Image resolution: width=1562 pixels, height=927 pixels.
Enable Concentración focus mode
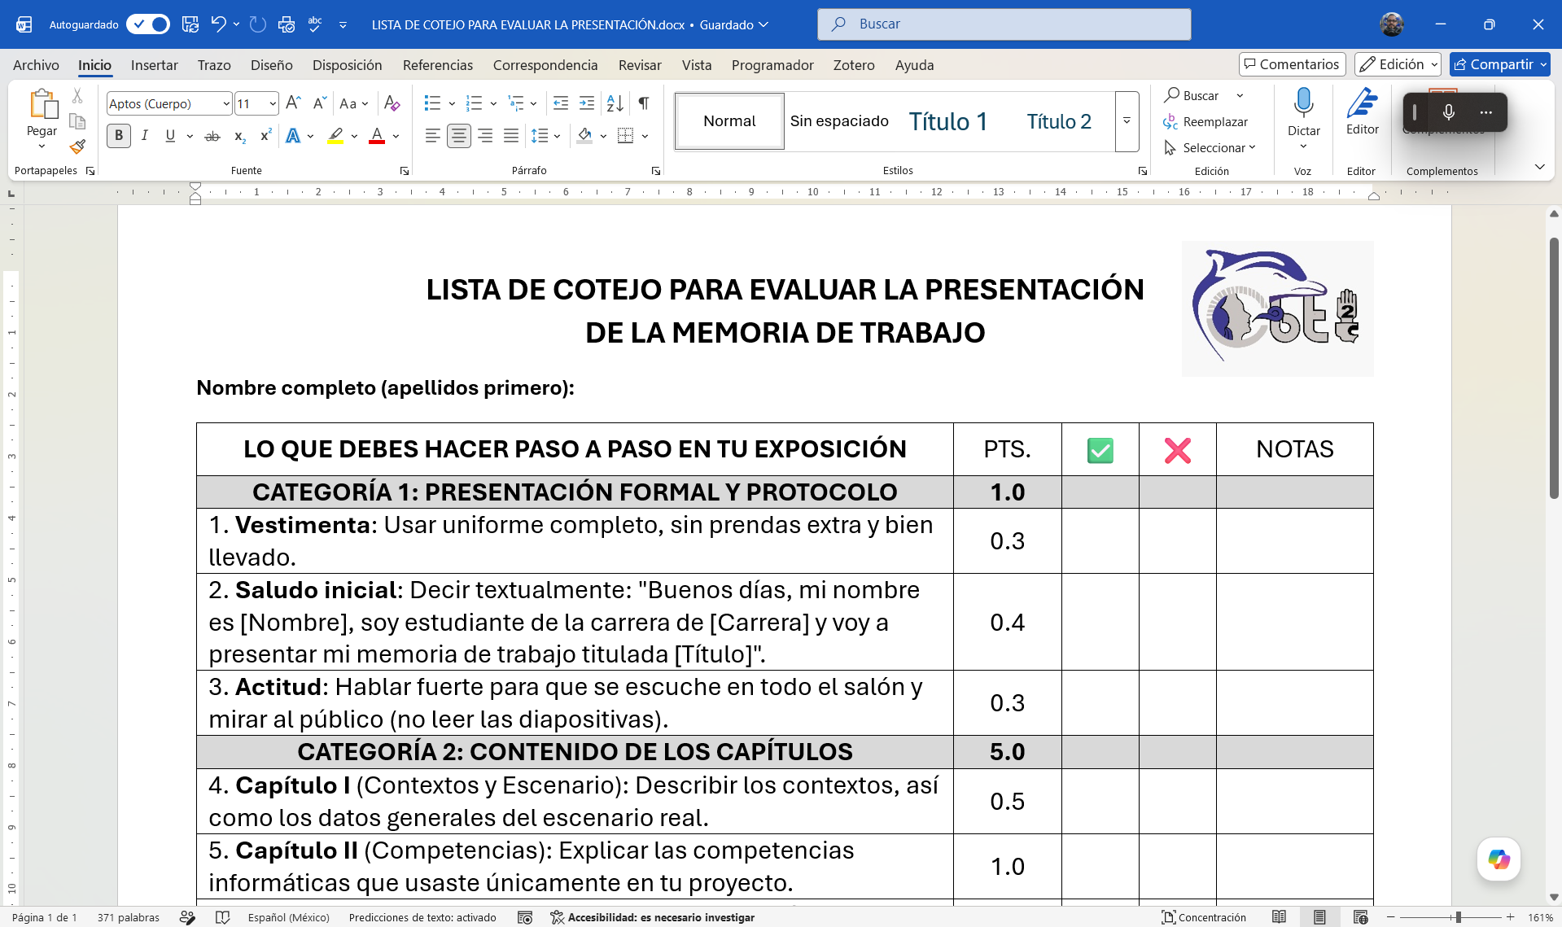click(x=1204, y=917)
